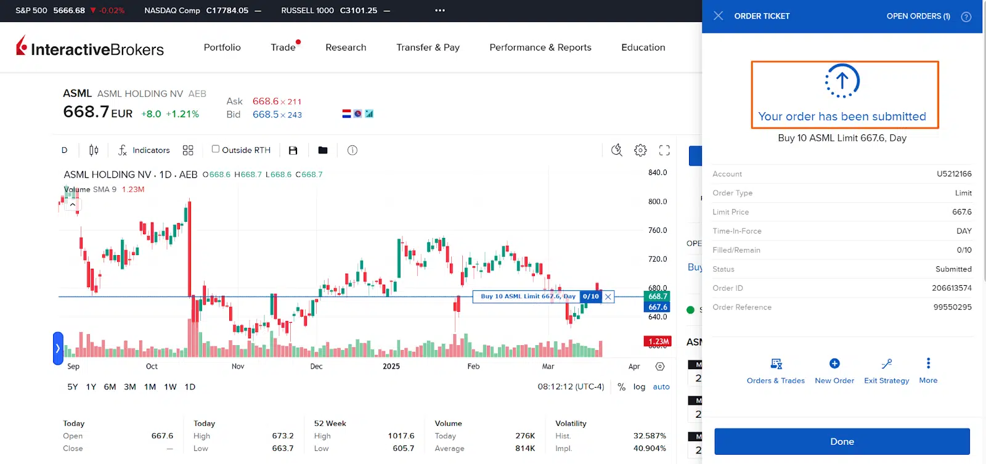The image size is (986, 464).
Task: Click the RUSSELL 1000 index ticker
Action: click(336, 10)
